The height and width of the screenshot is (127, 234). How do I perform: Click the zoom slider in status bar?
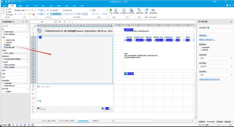218,125
